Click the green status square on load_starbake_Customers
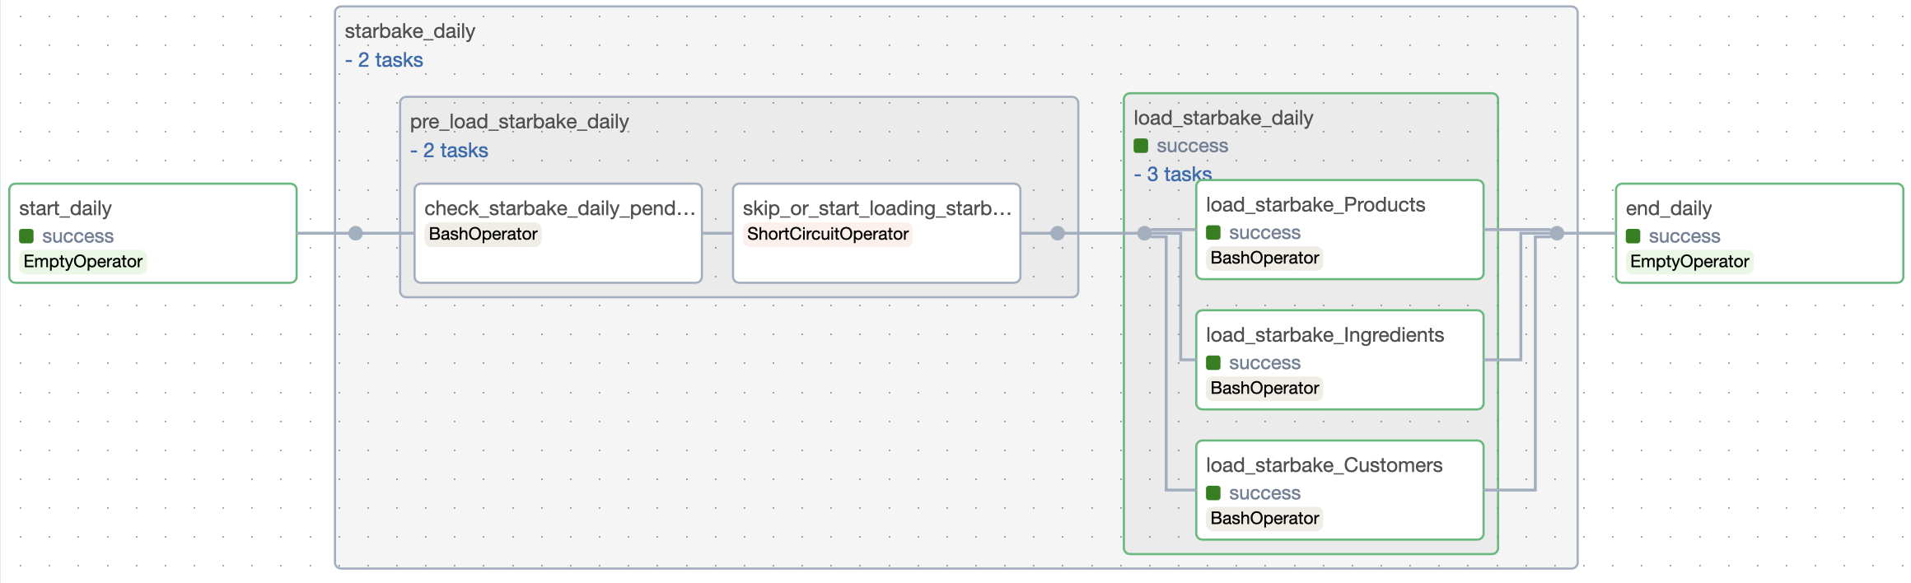The image size is (1911, 583). point(1213,493)
